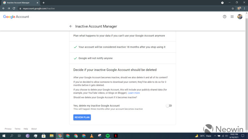Open the Google Account profile avatar
The height and width of the screenshot is (139, 248).
[x=240, y=17]
